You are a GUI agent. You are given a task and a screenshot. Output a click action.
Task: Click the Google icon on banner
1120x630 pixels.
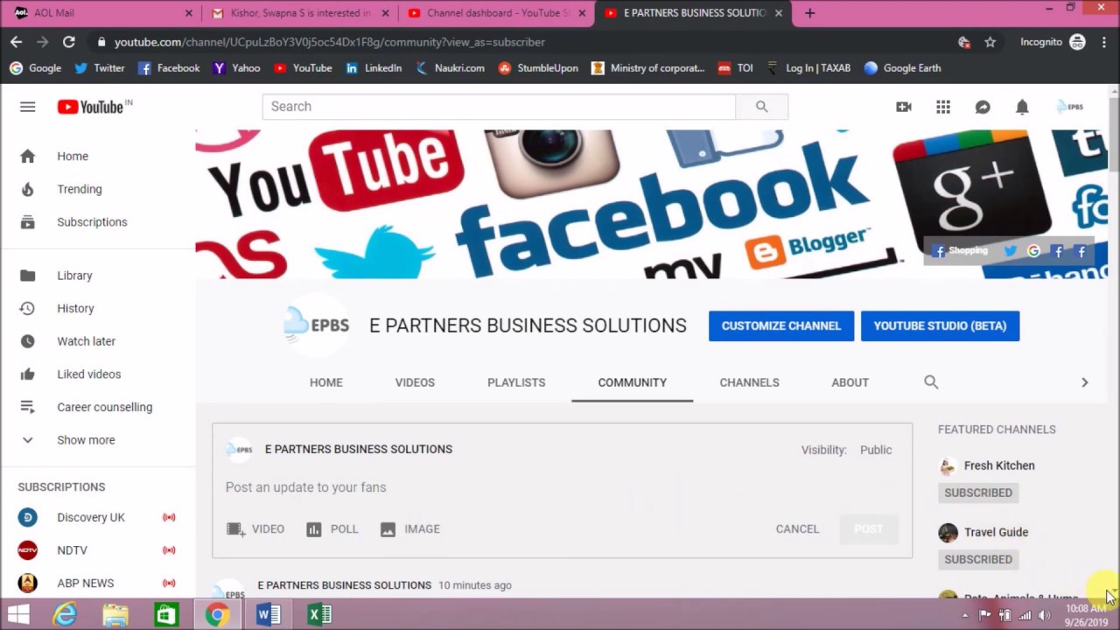(x=1033, y=251)
